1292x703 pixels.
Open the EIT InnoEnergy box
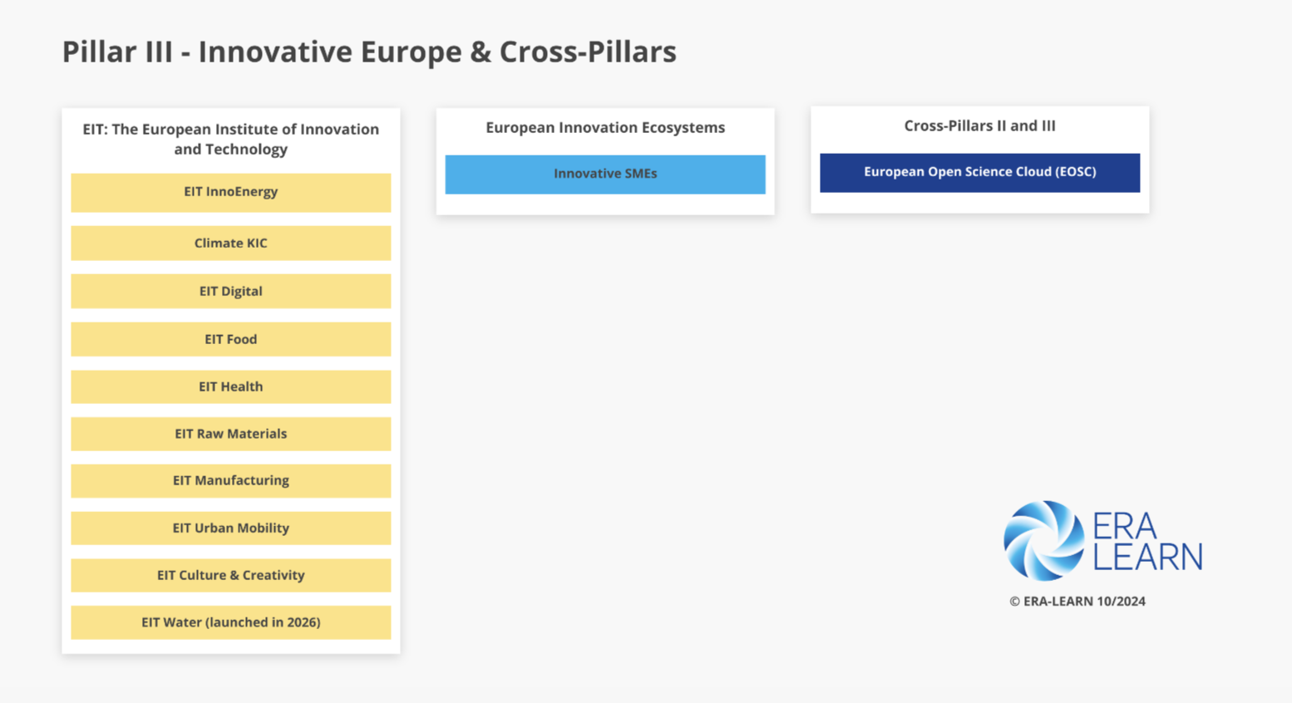pos(230,192)
